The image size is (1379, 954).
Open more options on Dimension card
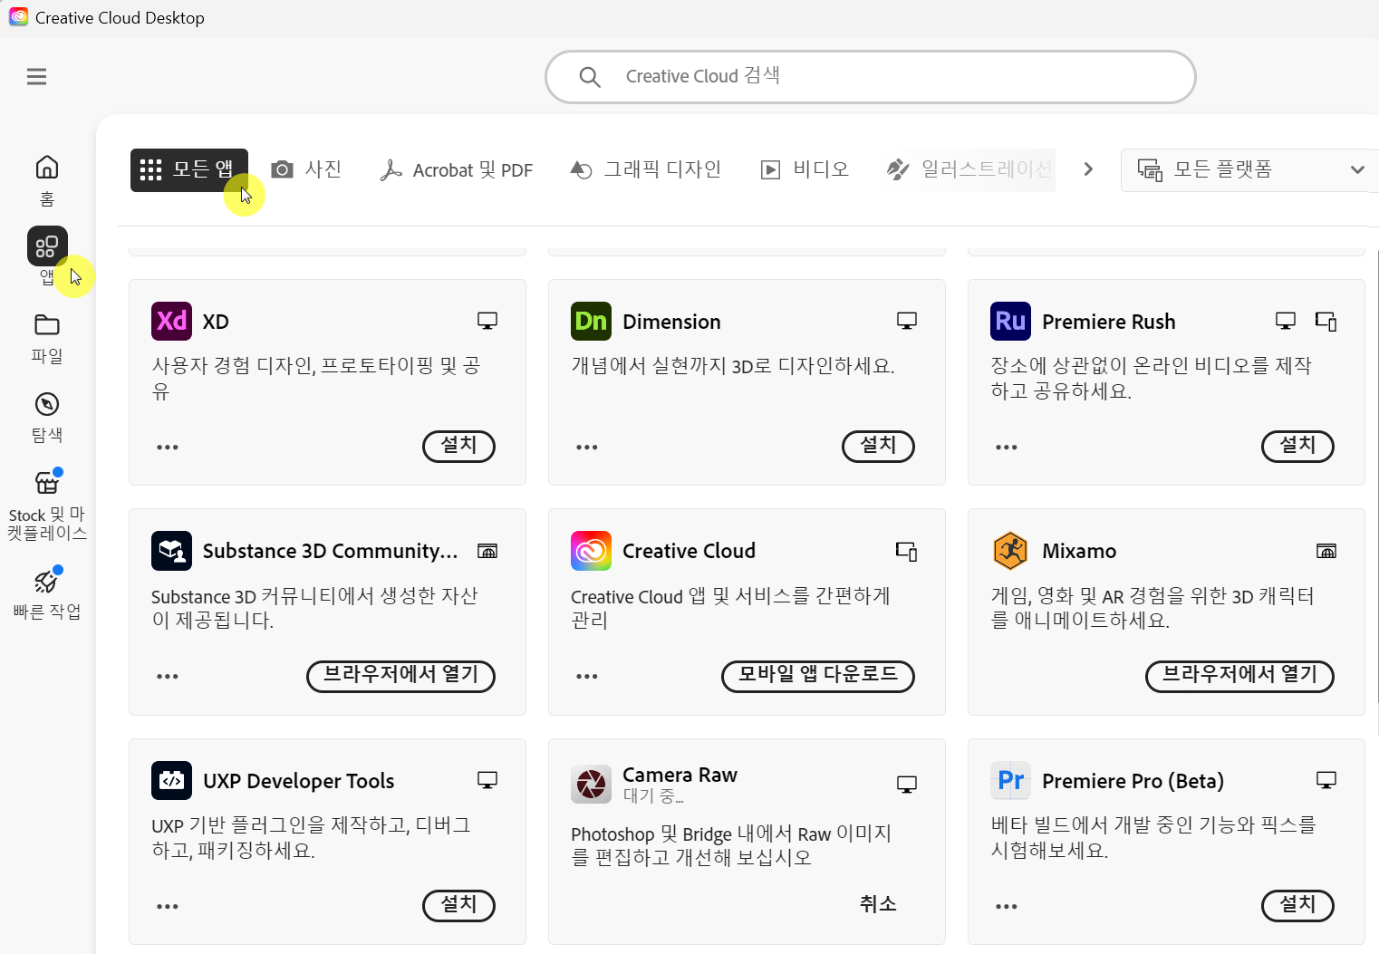click(x=587, y=447)
